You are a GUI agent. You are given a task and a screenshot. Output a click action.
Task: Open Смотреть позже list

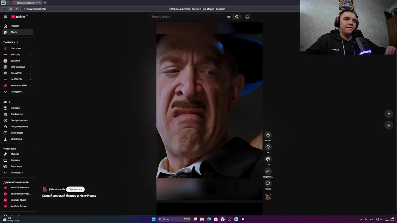point(17,120)
